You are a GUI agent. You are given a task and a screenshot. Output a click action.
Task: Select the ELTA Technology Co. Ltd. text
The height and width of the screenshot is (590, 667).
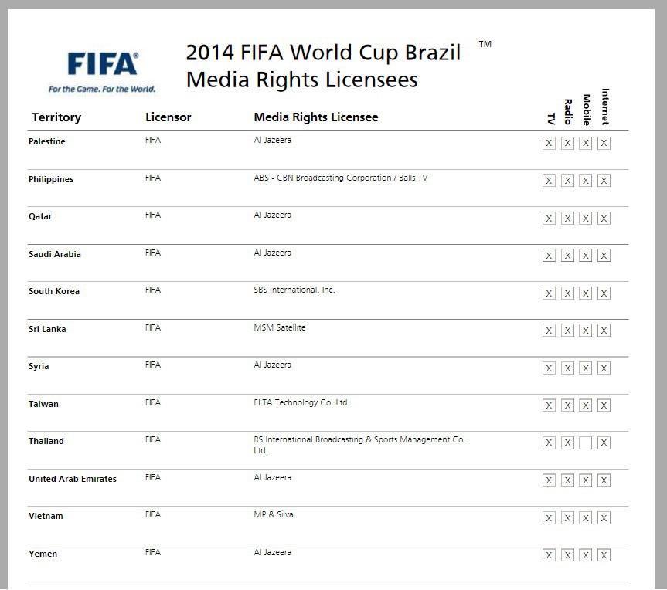coord(301,402)
